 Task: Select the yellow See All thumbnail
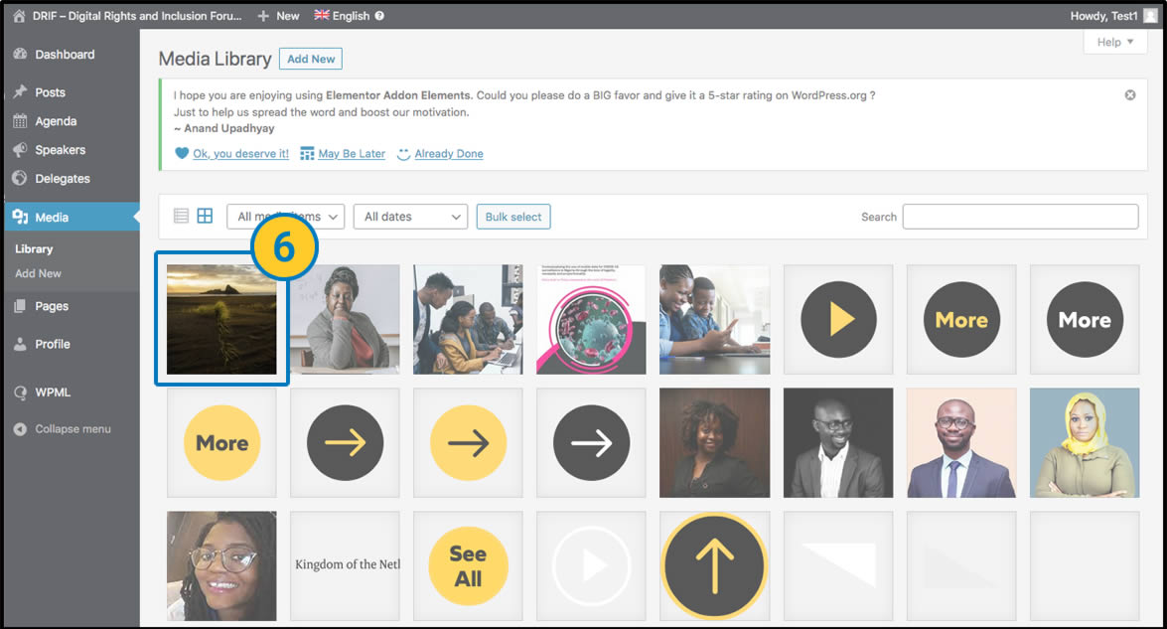pyautogui.click(x=468, y=566)
